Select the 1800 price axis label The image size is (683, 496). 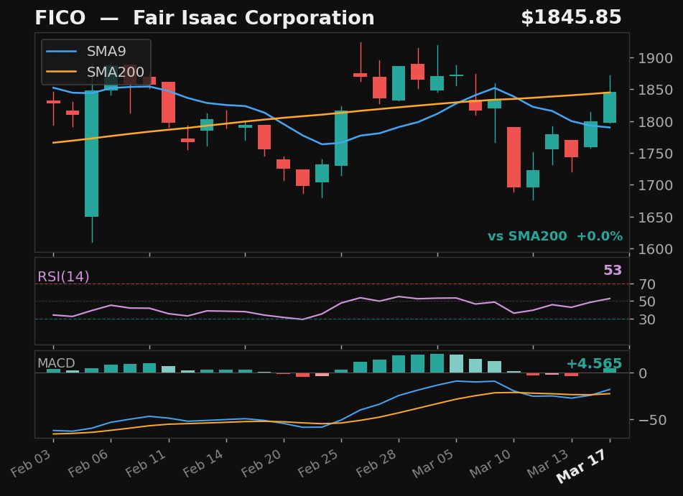click(655, 122)
